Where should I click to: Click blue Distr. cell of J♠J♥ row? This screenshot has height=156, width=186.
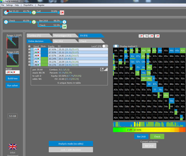(44, 55)
